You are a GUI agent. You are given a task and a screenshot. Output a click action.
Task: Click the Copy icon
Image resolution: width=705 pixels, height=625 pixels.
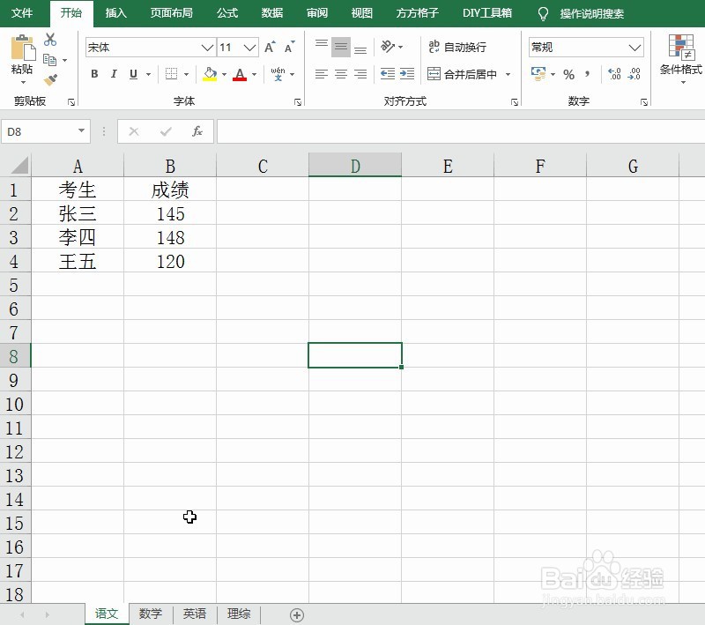(50, 59)
